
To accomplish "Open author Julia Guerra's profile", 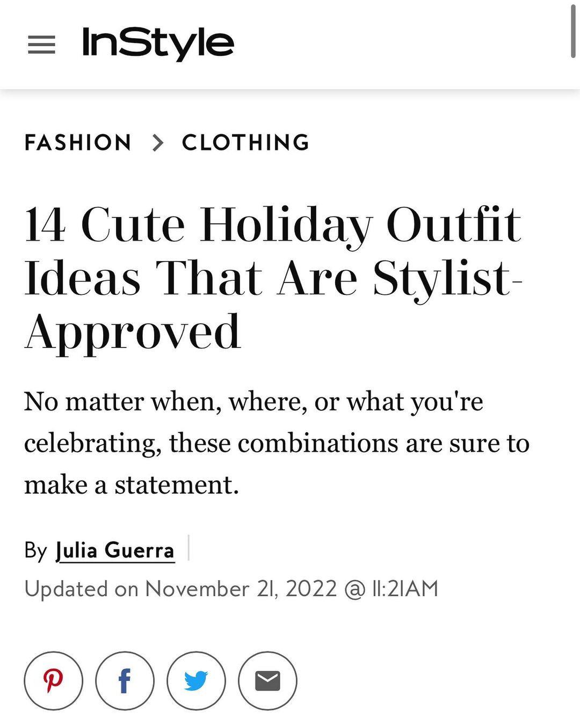I will pyautogui.click(x=115, y=550).
